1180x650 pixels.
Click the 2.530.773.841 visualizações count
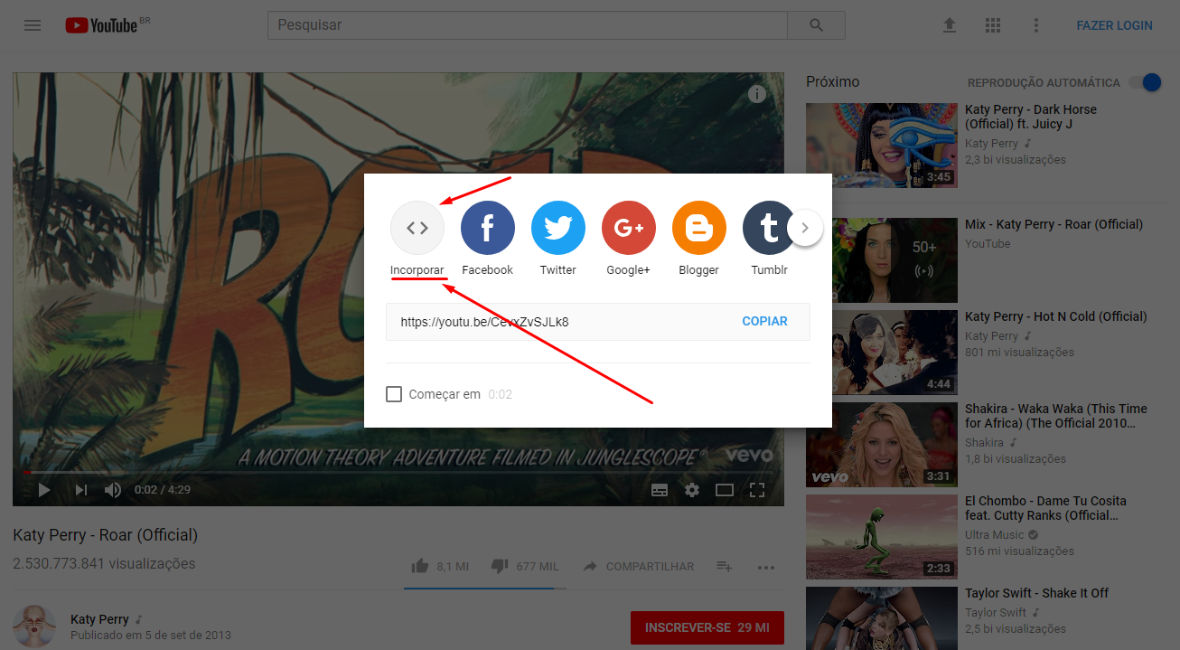pos(104,563)
